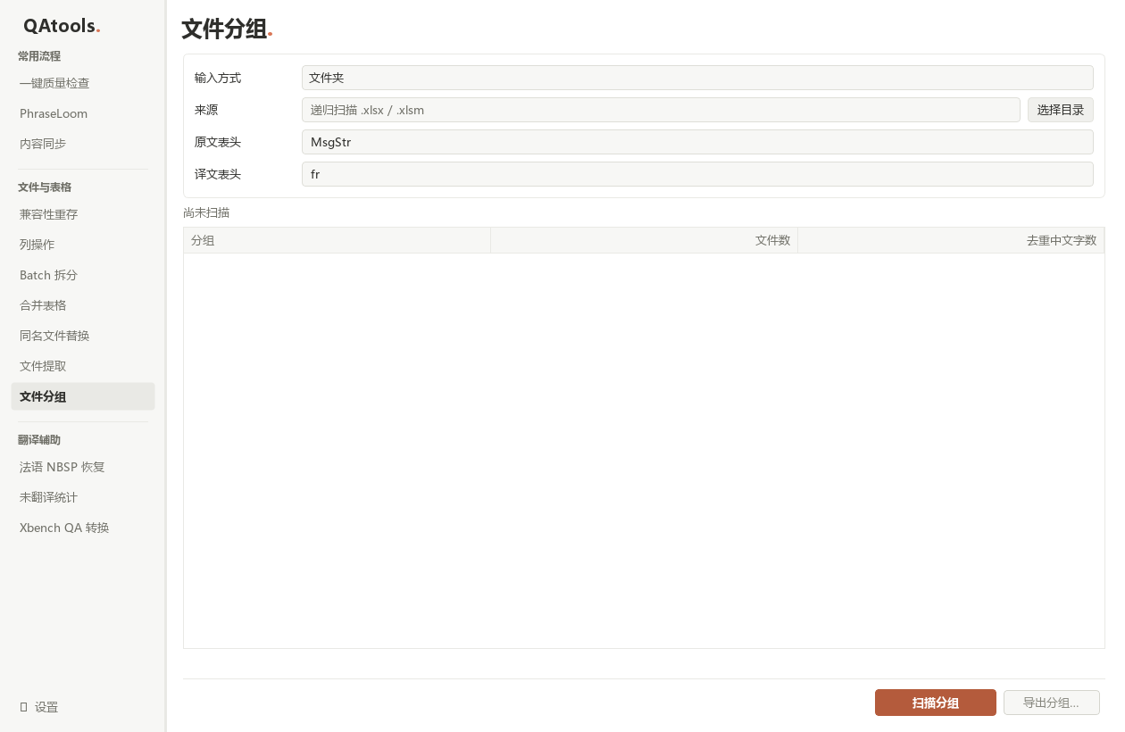This screenshot has width=1125, height=732.
Task: Click 选择目录 button
Action: 1061,110
